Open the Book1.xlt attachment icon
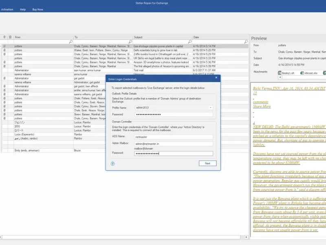This screenshot has width=326, height=245. click(280, 73)
